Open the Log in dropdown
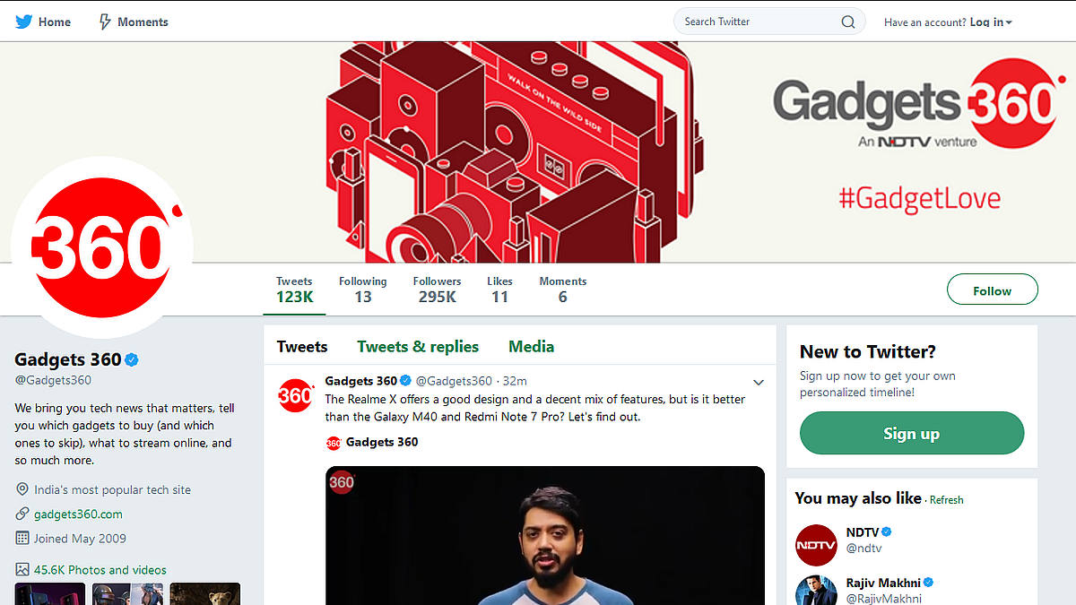The width and height of the screenshot is (1076, 605). 991,22
